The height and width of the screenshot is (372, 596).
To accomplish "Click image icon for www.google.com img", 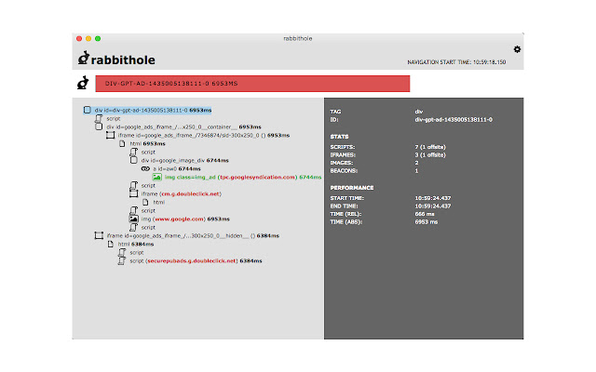I will [x=133, y=219].
